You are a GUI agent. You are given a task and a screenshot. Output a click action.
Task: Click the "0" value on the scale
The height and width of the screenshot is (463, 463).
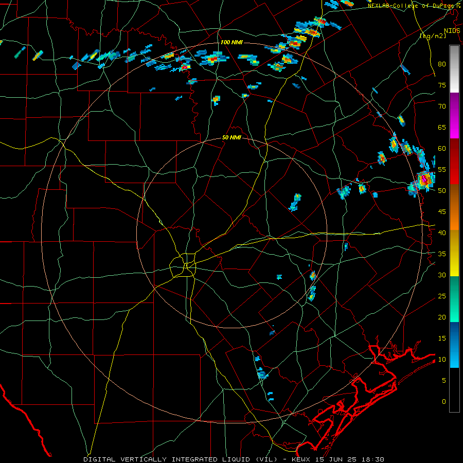444,402
